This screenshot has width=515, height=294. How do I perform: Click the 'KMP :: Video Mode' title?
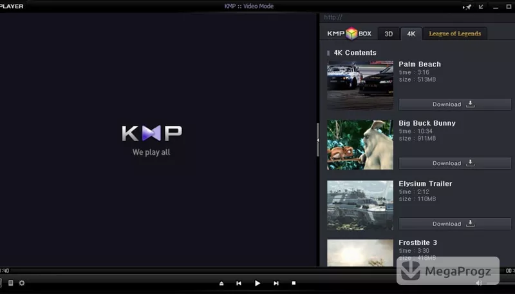[x=249, y=6]
